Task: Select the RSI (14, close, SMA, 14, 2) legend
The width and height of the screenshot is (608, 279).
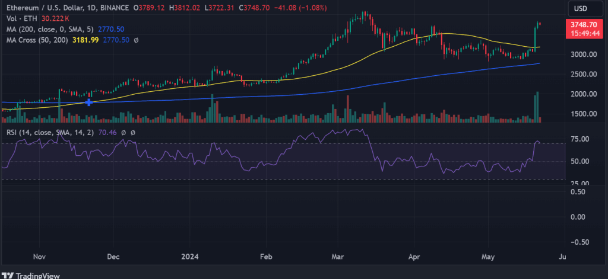Action: (50, 133)
